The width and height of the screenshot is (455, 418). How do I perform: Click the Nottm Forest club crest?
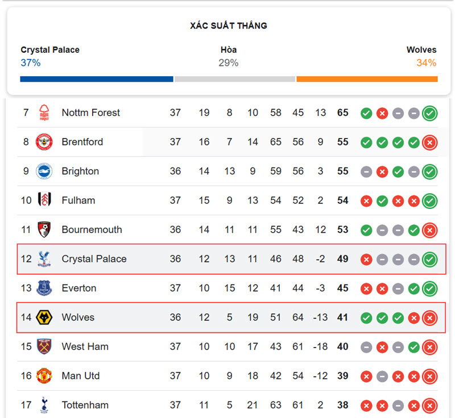(x=44, y=112)
